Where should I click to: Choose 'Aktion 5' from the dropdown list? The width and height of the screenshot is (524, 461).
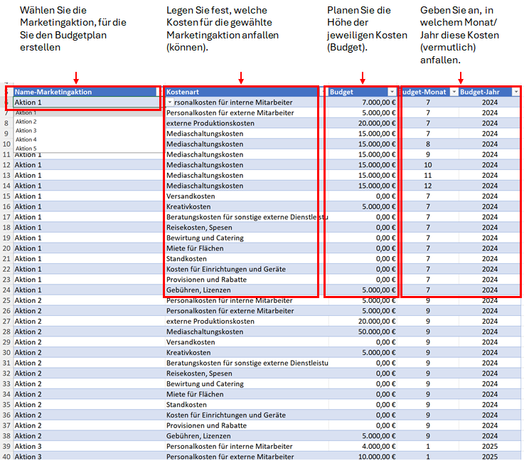coord(26,149)
